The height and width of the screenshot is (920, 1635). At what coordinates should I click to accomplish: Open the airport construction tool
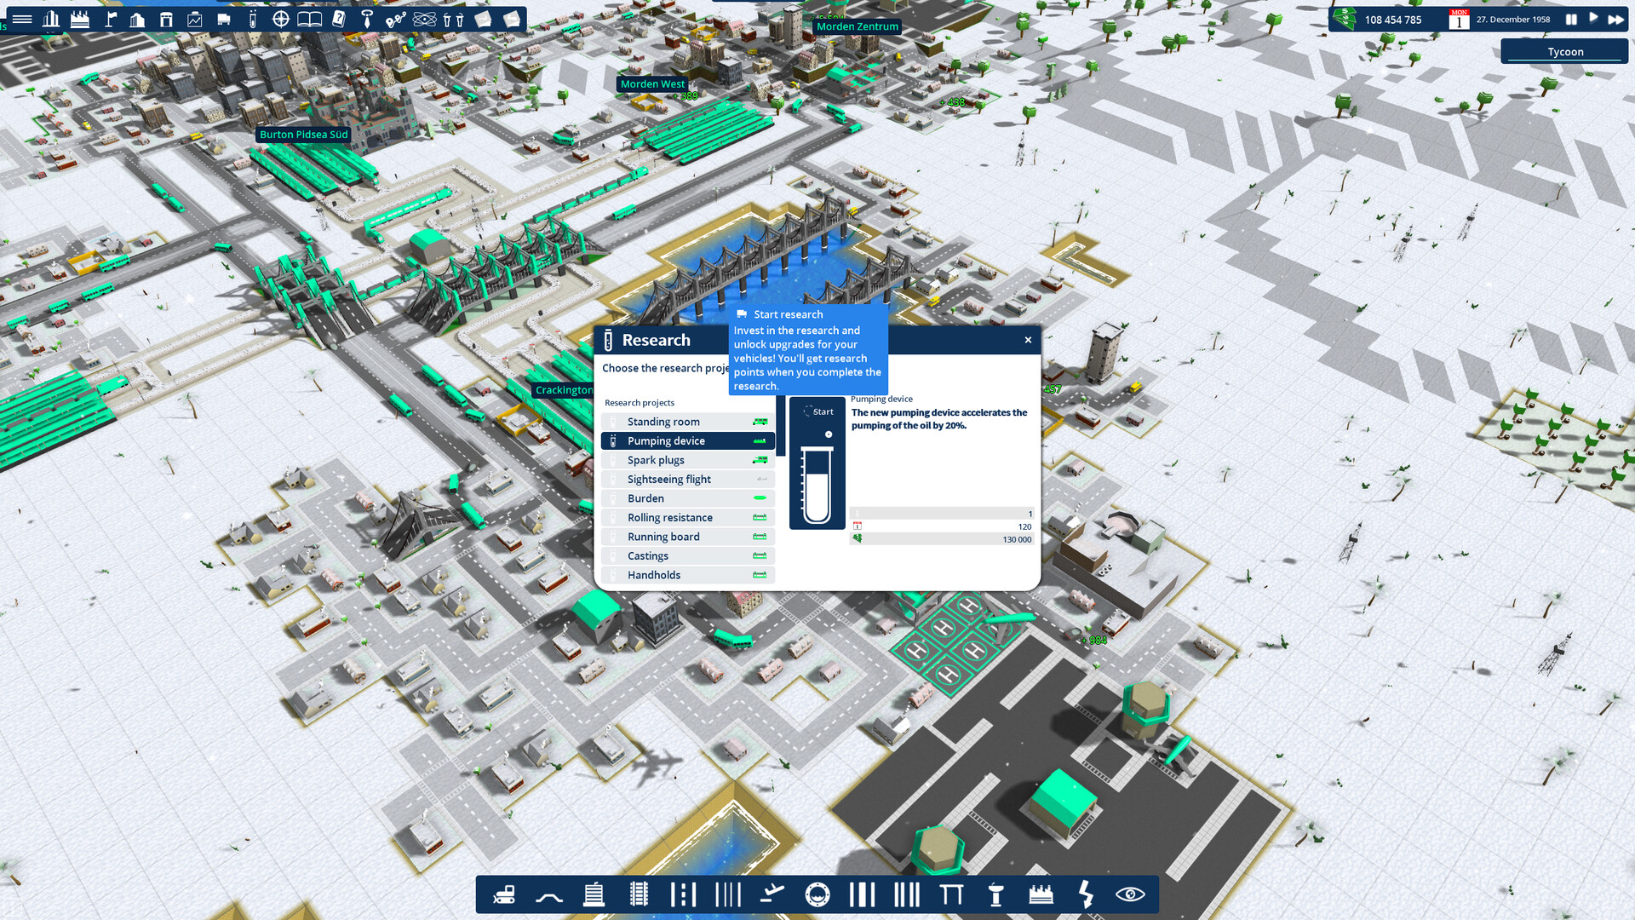774,895
